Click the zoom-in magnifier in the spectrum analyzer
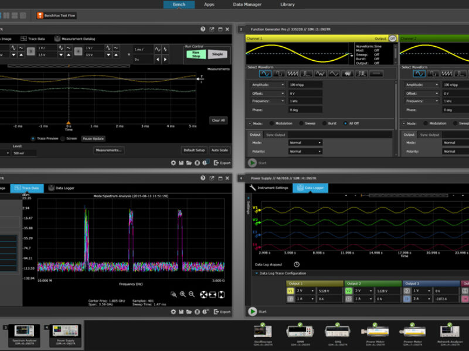The image size is (469, 351). click(183, 294)
